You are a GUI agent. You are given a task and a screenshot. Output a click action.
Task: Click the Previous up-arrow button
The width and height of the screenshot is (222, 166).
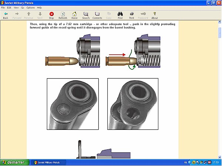(28, 15)
